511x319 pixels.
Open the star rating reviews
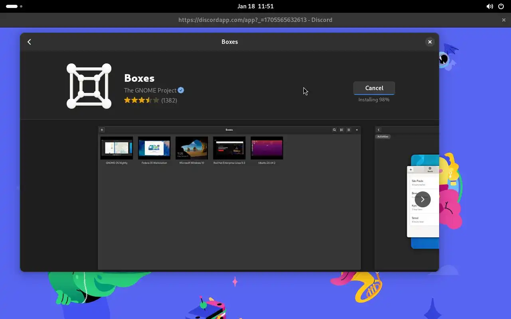pyautogui.click(x=142, y=100)
